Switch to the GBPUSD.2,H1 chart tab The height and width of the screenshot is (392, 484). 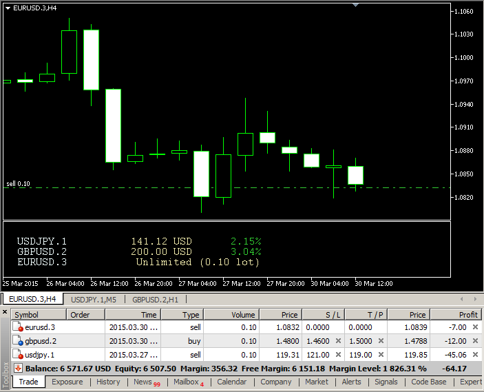pyautogui.click(x=155, y=299)
